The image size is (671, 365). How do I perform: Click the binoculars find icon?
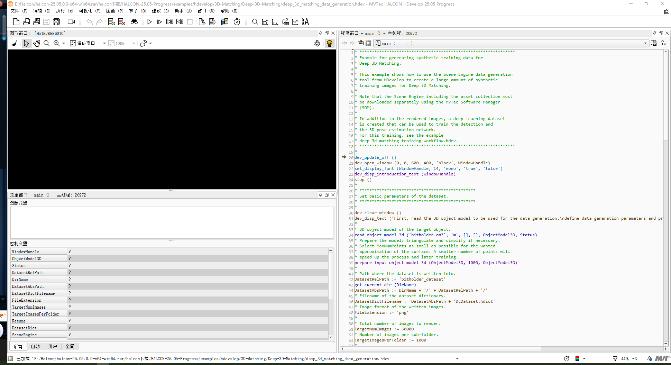(x=134, y=22)
